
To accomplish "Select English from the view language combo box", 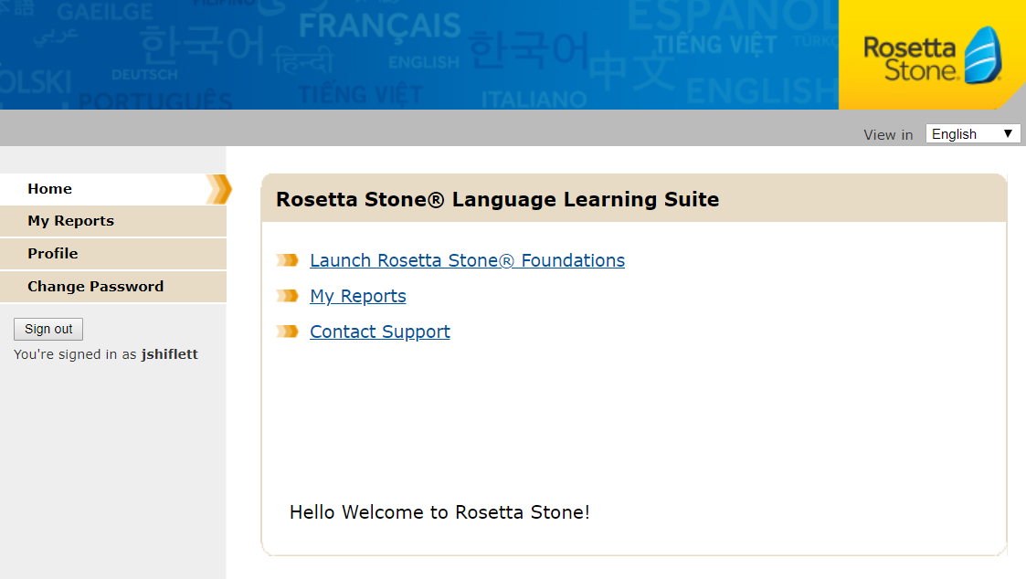I will [972, 133].
